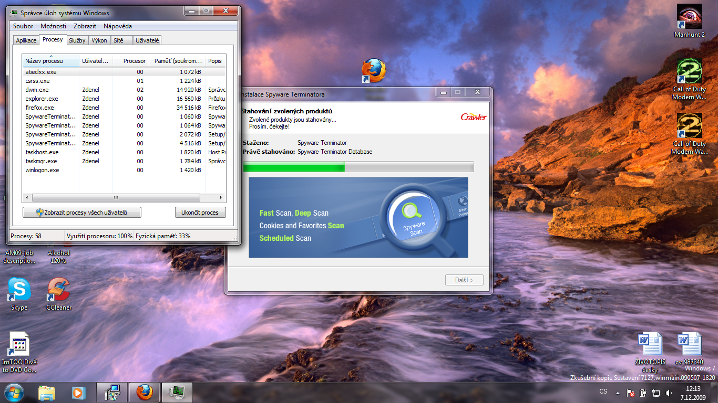Click the Ukončit proces button
The width and height of the screenshot is (718, 403).
click(200, 213)
